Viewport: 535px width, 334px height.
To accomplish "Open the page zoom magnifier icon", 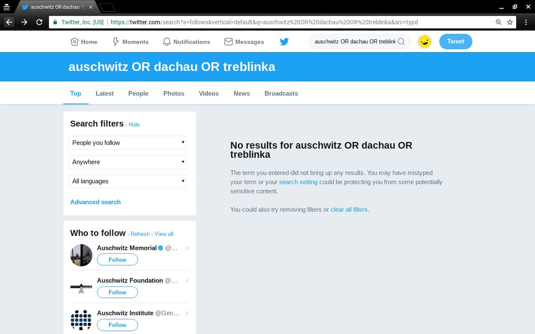I will (499, 22).
